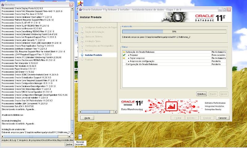This screenshot has height=148, width=247.
Task: Click the Java icon in the Oracle Installer title bar
Action: click(81, 10)
